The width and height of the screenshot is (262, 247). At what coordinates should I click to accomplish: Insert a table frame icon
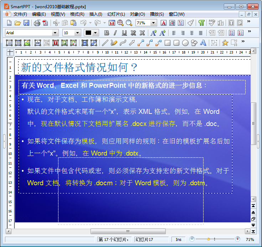point(18,43)
